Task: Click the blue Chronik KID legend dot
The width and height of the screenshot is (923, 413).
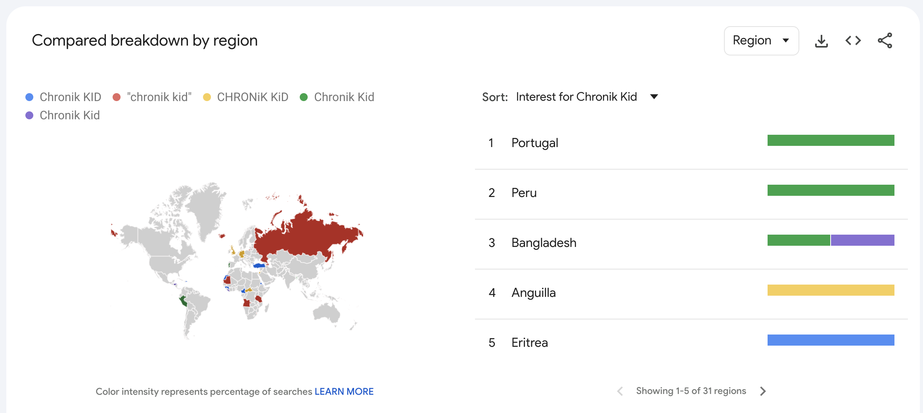Action: 29,97
